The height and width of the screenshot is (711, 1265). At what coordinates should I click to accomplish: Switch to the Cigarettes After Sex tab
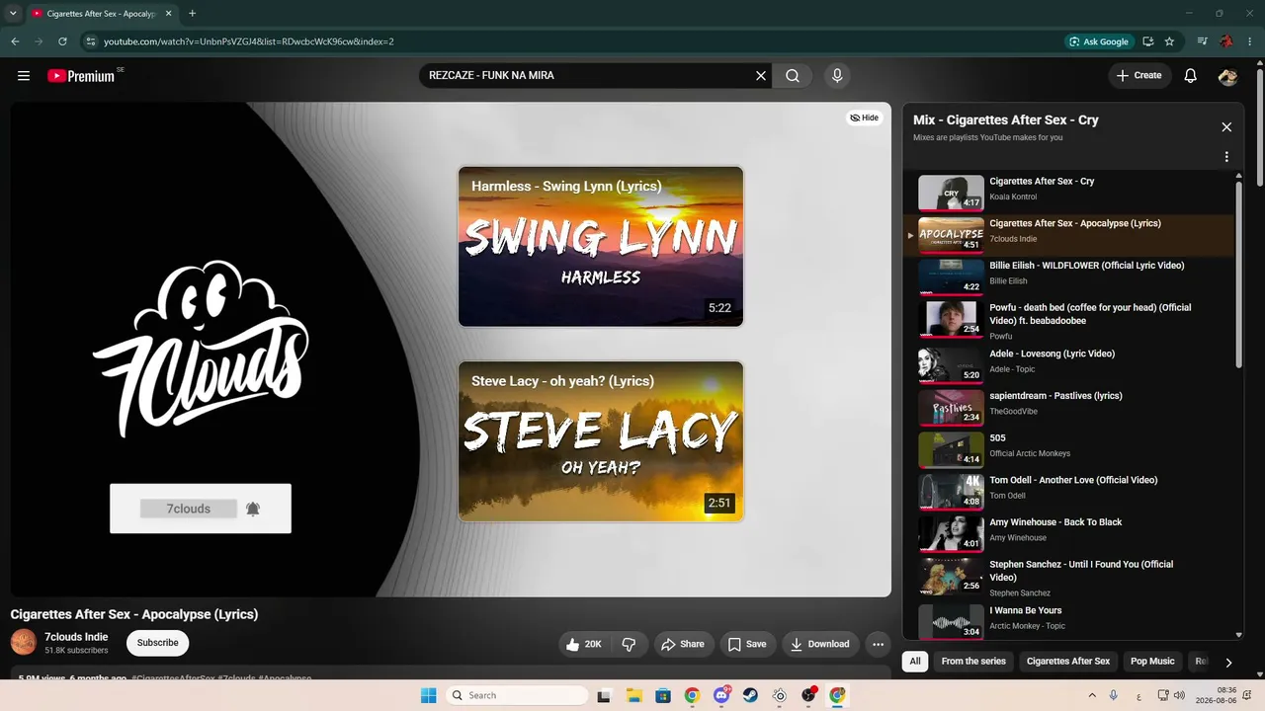pyautogui.click(x=102, y=14)
